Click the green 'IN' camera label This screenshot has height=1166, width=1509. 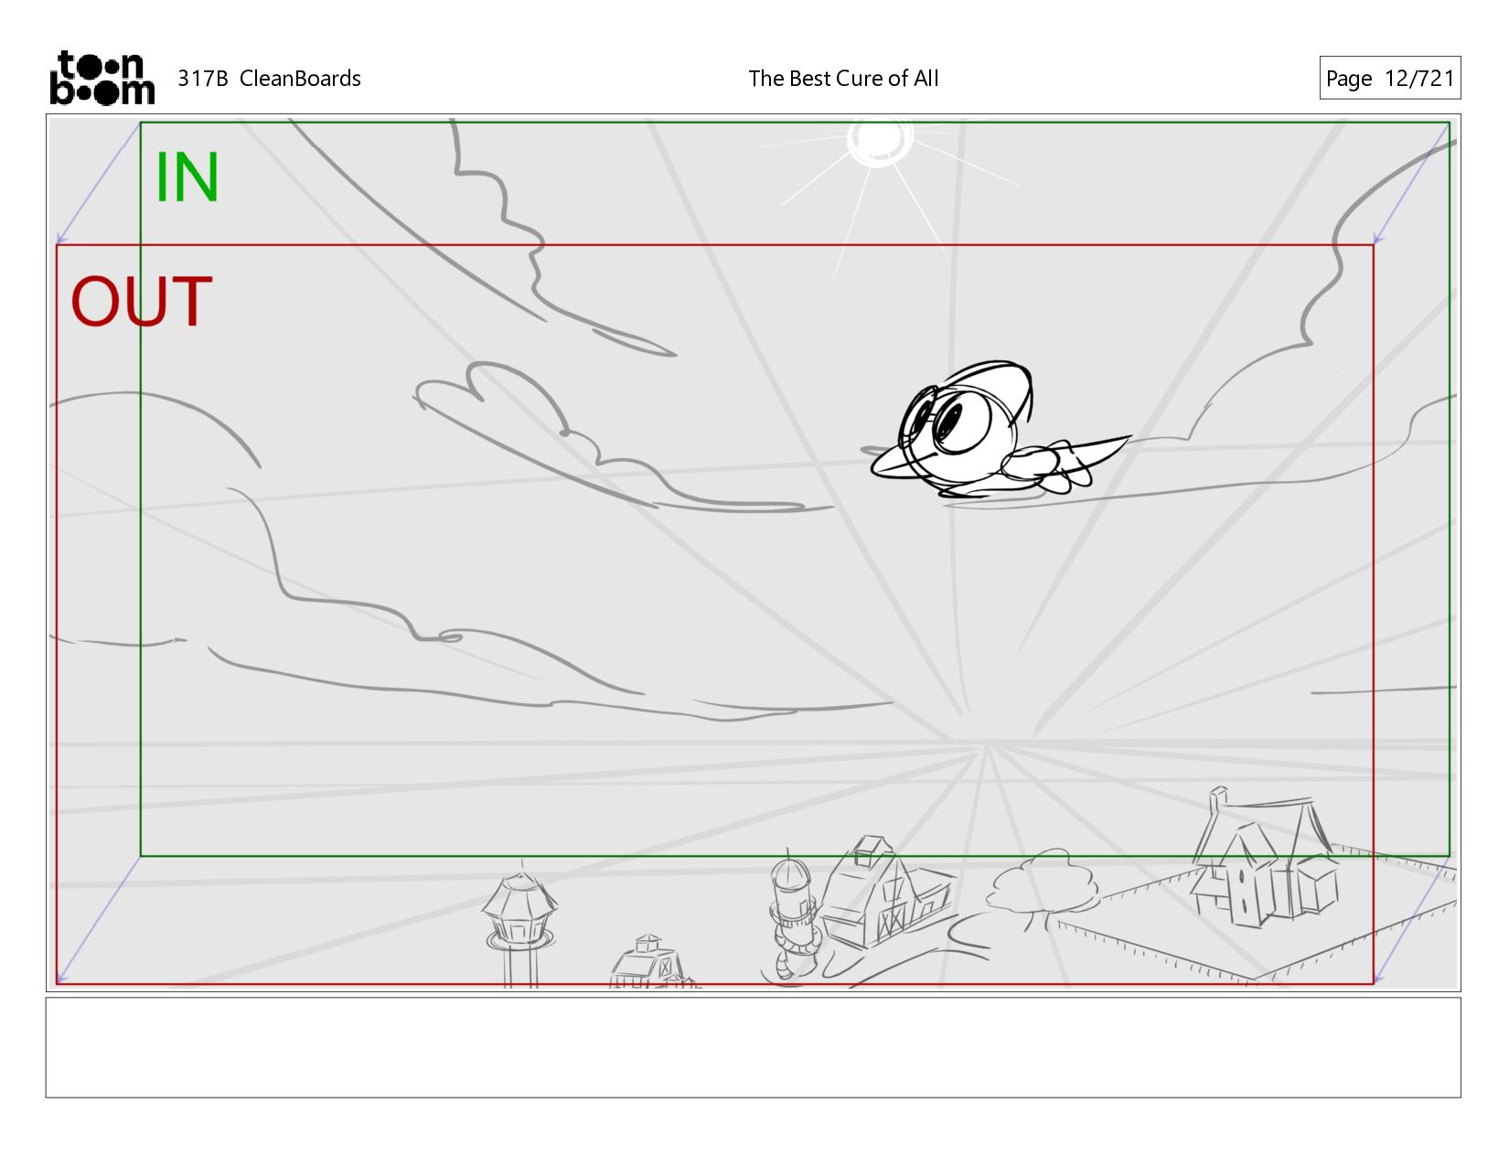coord(187,177)
